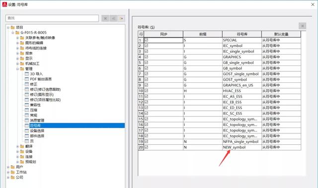Viewport: 318px width, 188px height.
Task: Click the 图形的编辑 folder
Action: coord(34,43)
